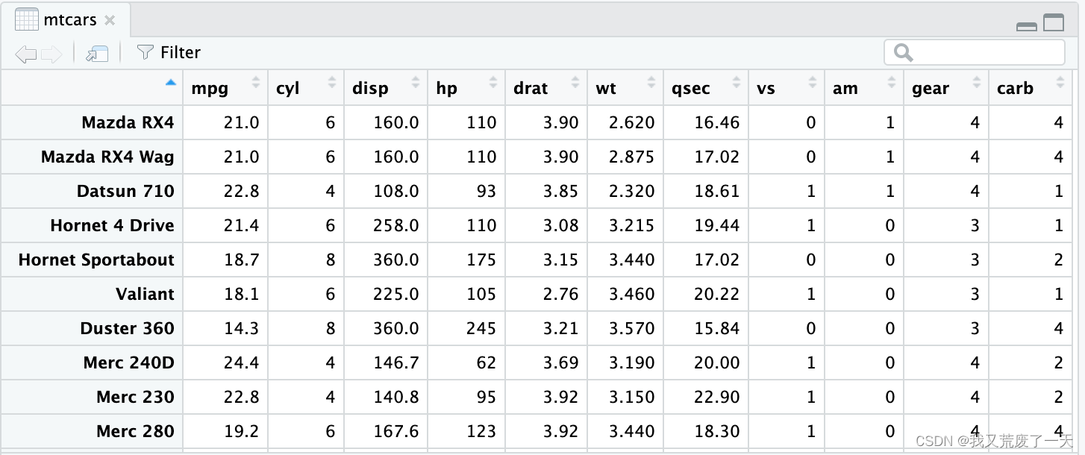Select the Mazda RX4 row name
The image size is (1085, 455).
click(128, 122)
